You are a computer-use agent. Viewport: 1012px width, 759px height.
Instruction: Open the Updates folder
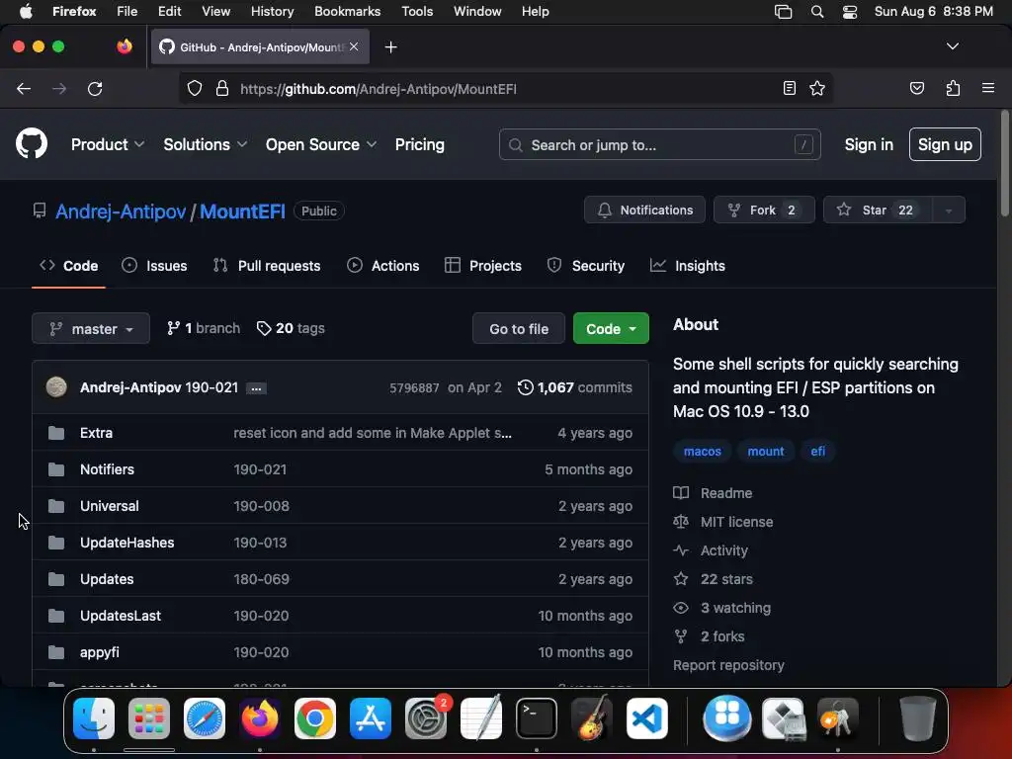coord(107,579)
